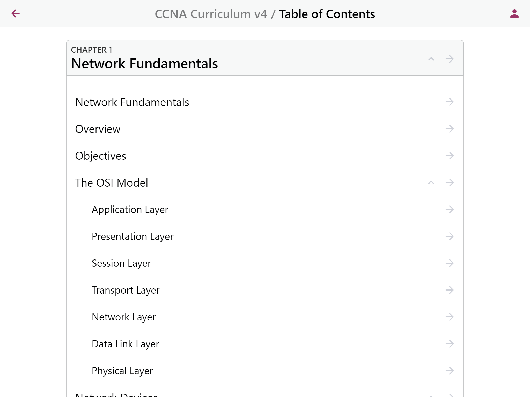Select the Transport Layer entry
530x397 pixels.
point(126,290)
